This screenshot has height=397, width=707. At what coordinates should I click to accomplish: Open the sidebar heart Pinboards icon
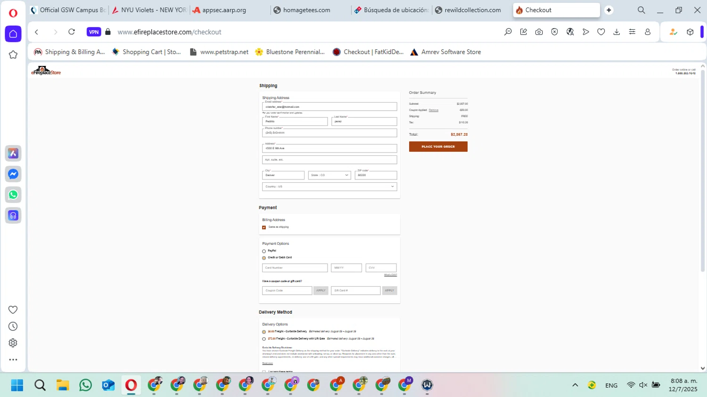click(13, 309)
